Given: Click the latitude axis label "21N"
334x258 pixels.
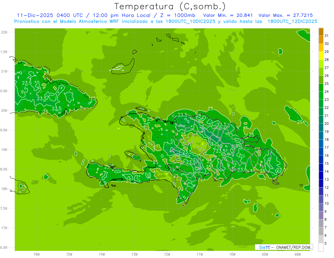Looking at the screenshot, I should [x=5, y=72].
